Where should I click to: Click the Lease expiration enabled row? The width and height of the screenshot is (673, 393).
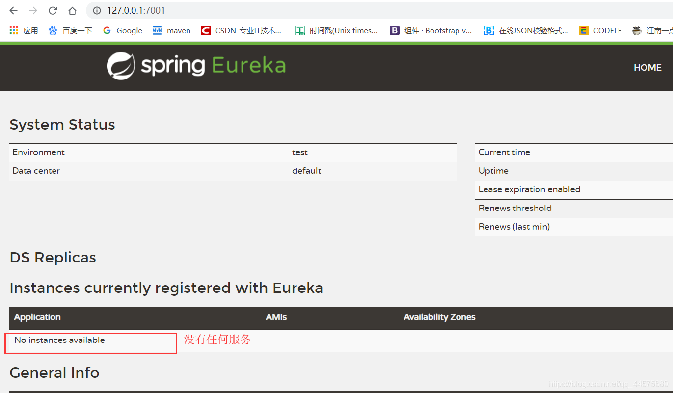[574, 190]
